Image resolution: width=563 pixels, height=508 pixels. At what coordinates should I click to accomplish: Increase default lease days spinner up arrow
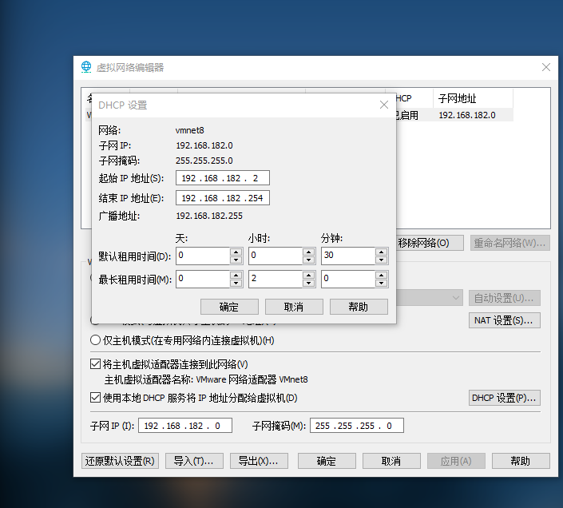(x=236, y=252)
